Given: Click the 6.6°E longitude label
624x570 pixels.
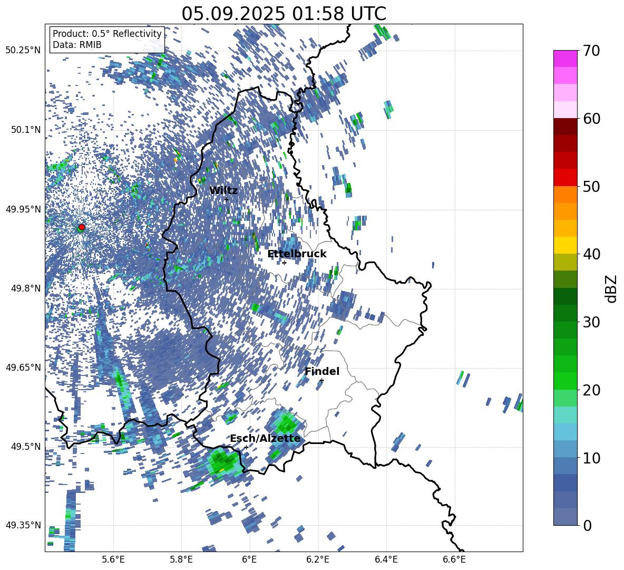Looking at the screenshot, I should [x=454, y=559].
